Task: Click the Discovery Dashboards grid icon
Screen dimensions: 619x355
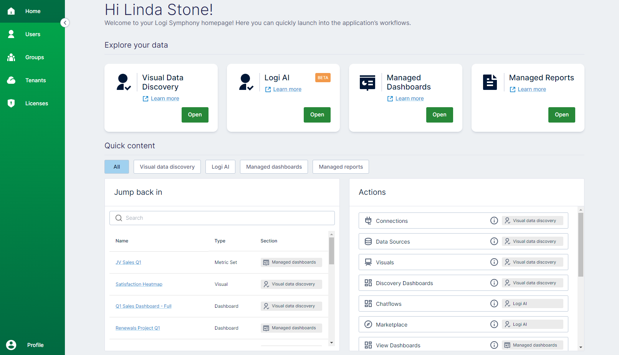Action: 368,283
